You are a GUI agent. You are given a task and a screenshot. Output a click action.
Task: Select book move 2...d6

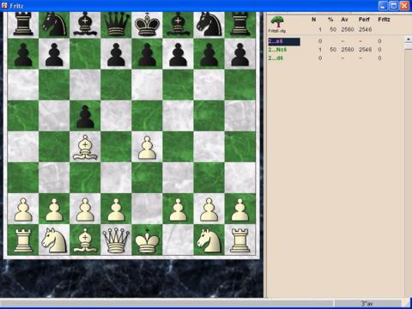coord(276,58)
